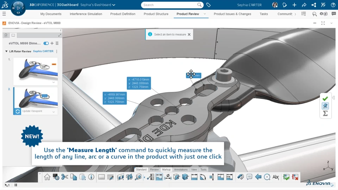The width and height of the screenshot is (338, 190).
Task: Open the review list menu icon
Action: pyautogui.click(x=57, y=43)
